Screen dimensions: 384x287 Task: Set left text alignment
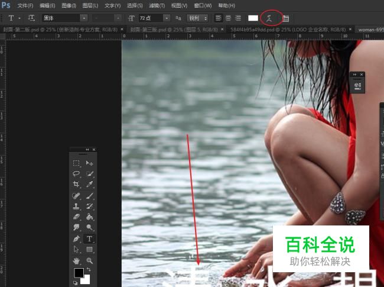point(219,18)
